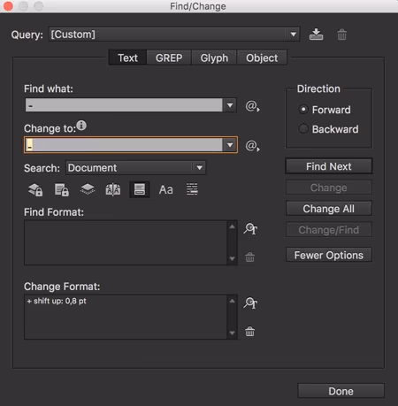Viewport: 398px width, 406px height.
Task: Toggle Case Sensitive Aa option
Action: click(165, 189)
